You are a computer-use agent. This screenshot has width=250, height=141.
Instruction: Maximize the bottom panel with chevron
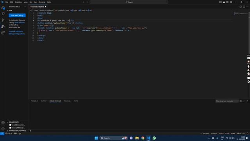pos(244,101)
